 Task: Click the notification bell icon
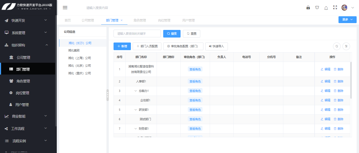pyautogui.click(x=326, y=8)
